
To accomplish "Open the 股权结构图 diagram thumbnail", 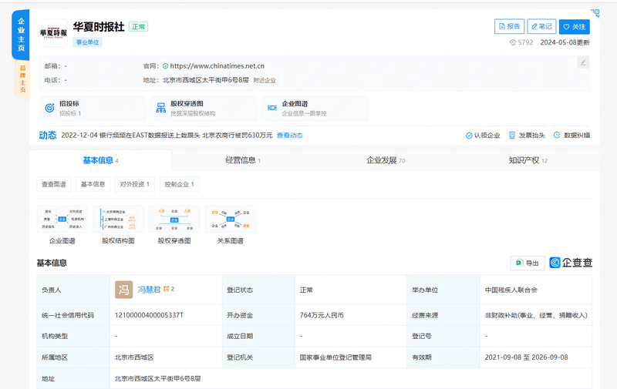I will pos(119,220).
